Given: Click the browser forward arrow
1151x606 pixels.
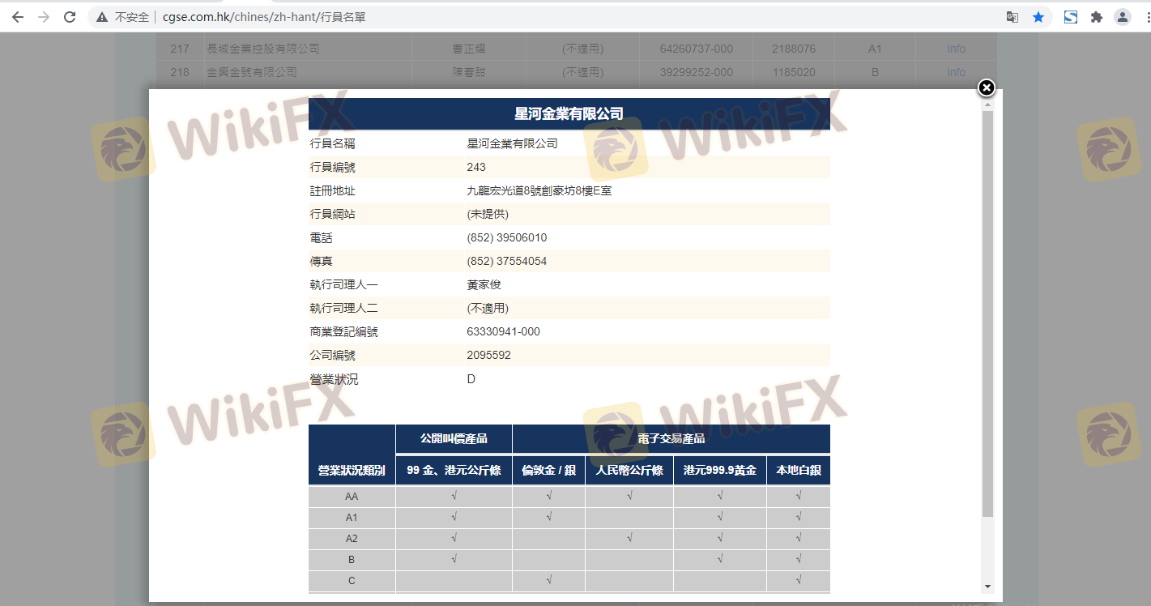Looking at the screenshot, I should tap(44, 17).
